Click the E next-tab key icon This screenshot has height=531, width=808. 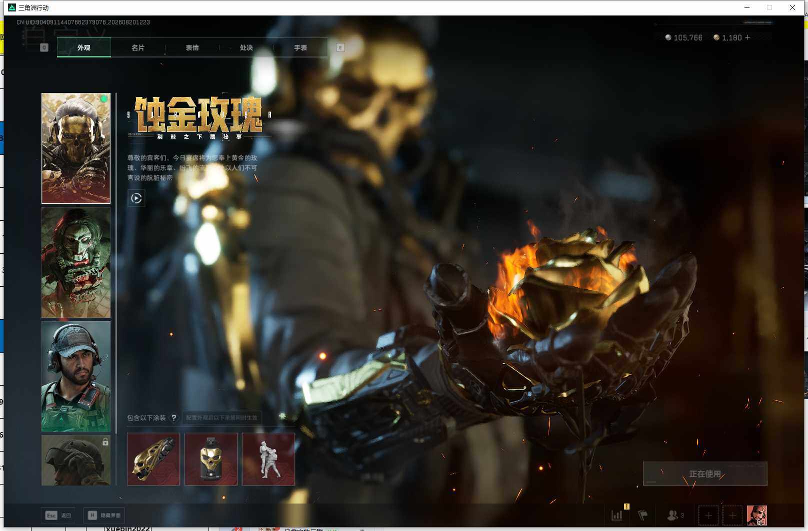pos(340,47)
